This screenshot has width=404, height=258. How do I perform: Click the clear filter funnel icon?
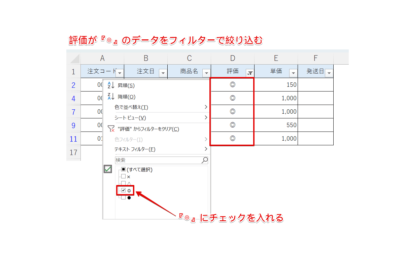tap(111, 129)
